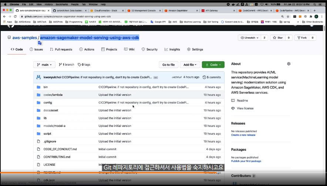Click Publish your first package link
This screenshot has height=186, width=327.
tap(246, 161)
